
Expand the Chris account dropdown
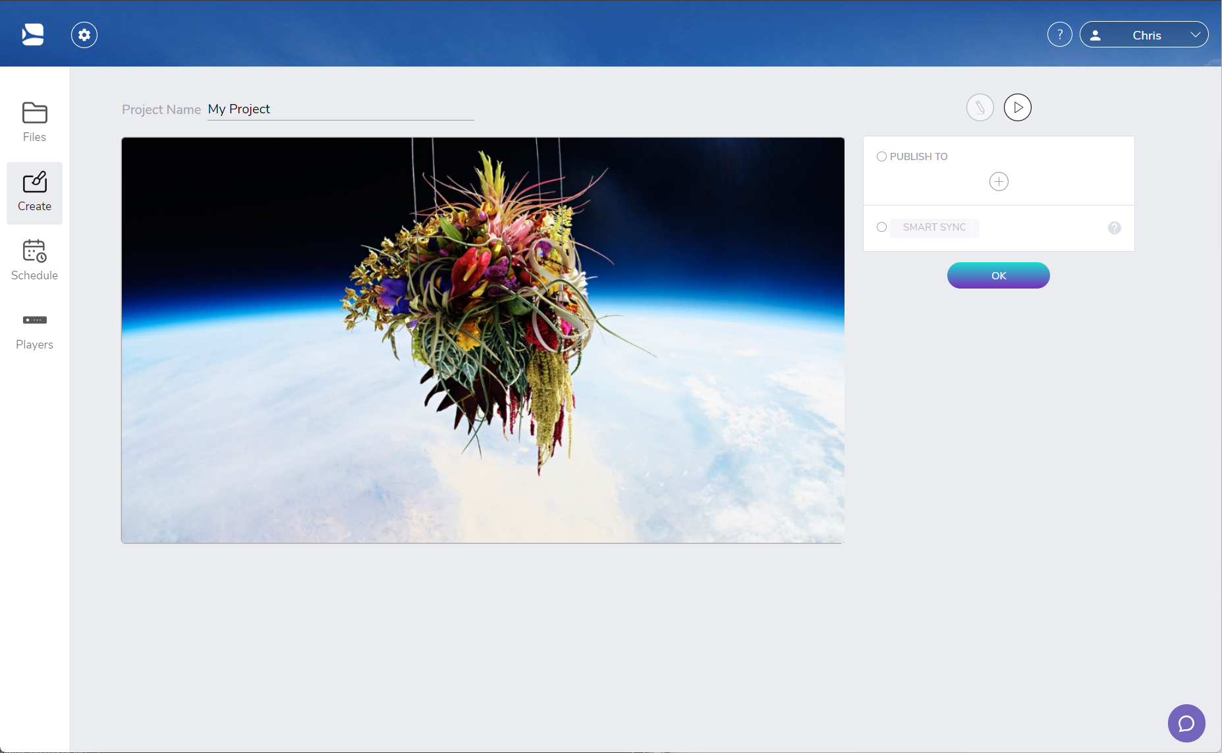1144,34
